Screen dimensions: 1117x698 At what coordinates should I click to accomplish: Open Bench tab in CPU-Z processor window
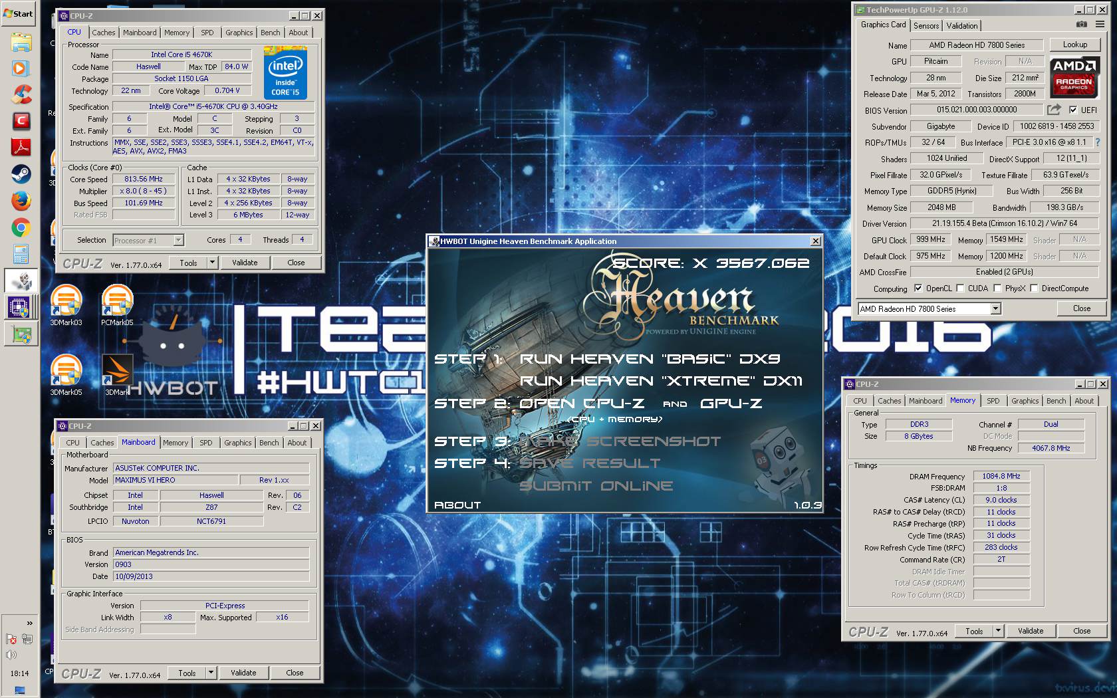click(270, 33)
